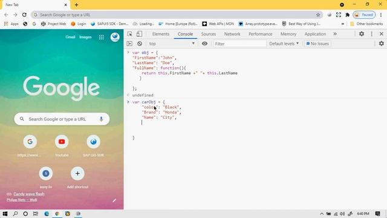Open Microsoft Edge from the taskbar
This screenshot has height=218, width=387.
tap(47, 214)
